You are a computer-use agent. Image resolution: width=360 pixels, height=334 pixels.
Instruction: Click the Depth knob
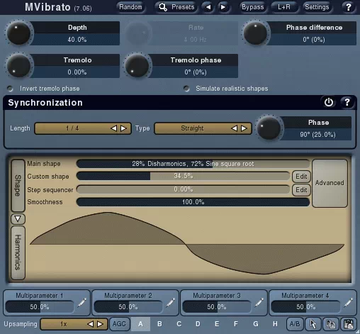(x=18, y=33)
